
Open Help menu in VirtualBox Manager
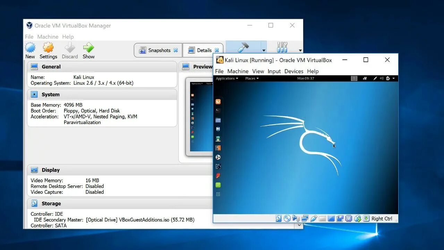point(68,37)
